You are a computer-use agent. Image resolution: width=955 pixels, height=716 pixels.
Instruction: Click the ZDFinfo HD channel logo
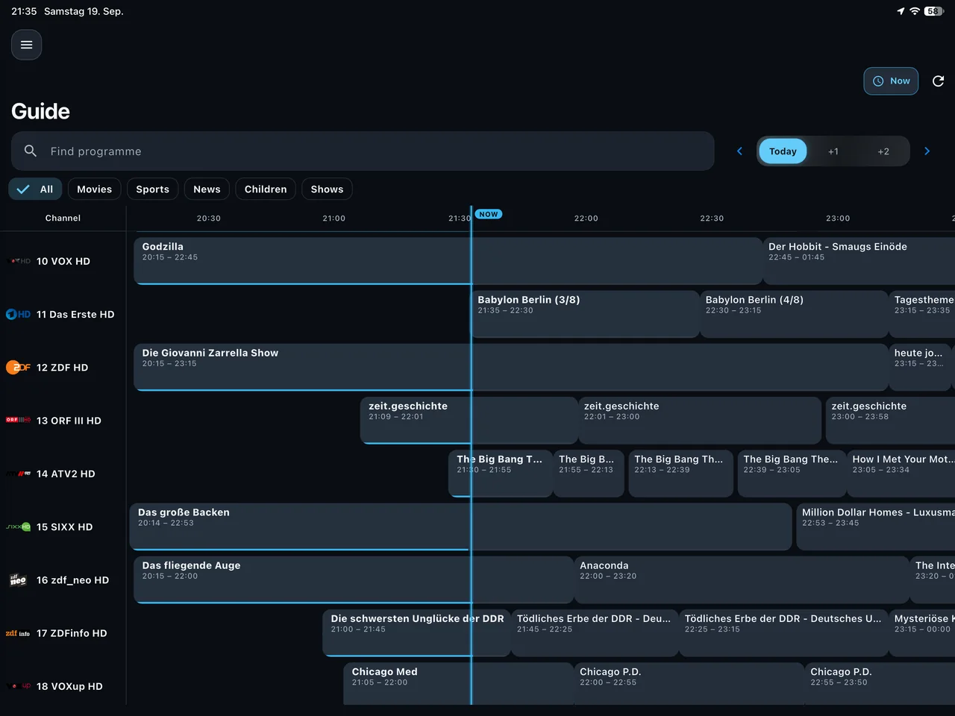click(19, 633)
